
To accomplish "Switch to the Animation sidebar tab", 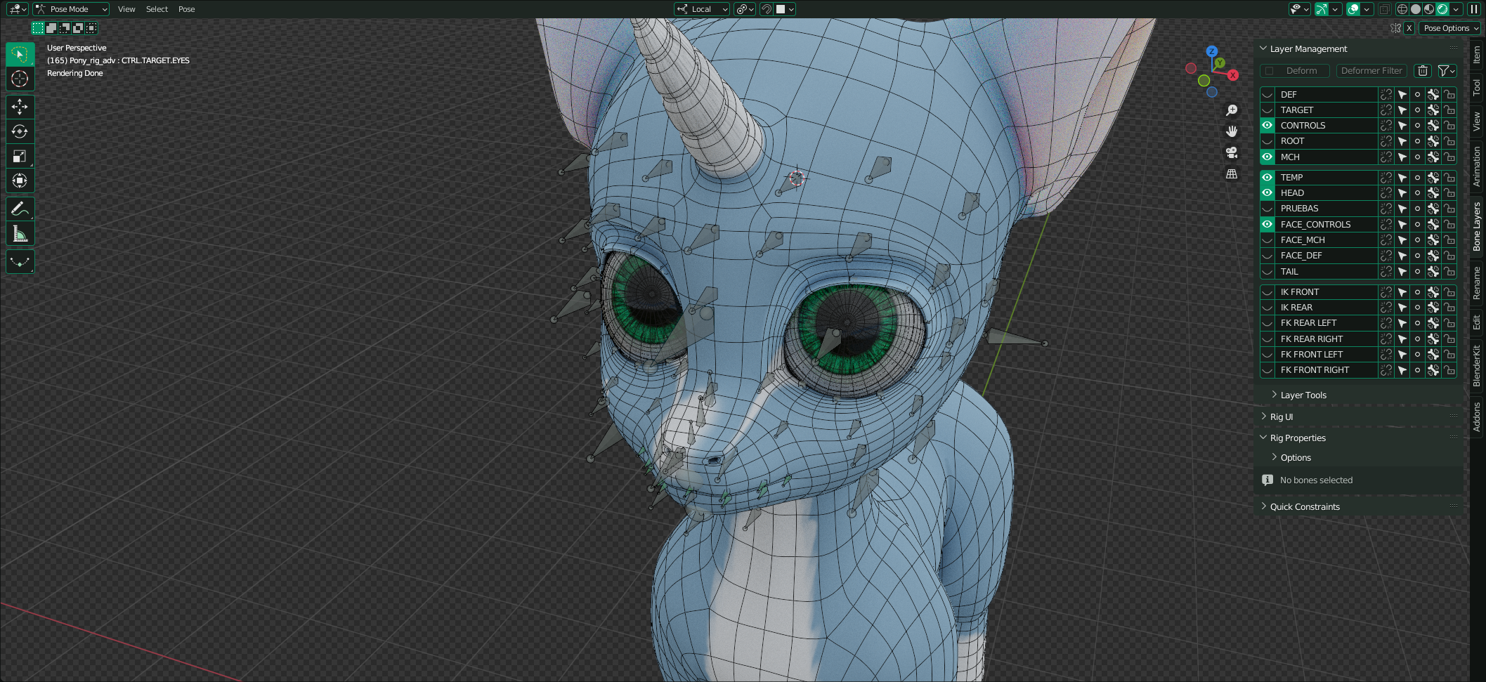I will [x=1477, y=167].
